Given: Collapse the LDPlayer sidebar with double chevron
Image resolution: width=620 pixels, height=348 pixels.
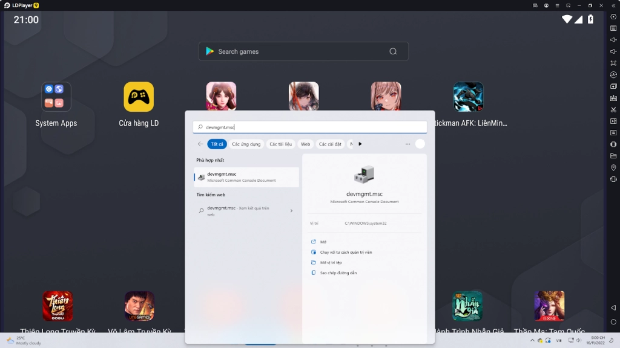Looking at the screenshot, I should (x=613, y=5).
